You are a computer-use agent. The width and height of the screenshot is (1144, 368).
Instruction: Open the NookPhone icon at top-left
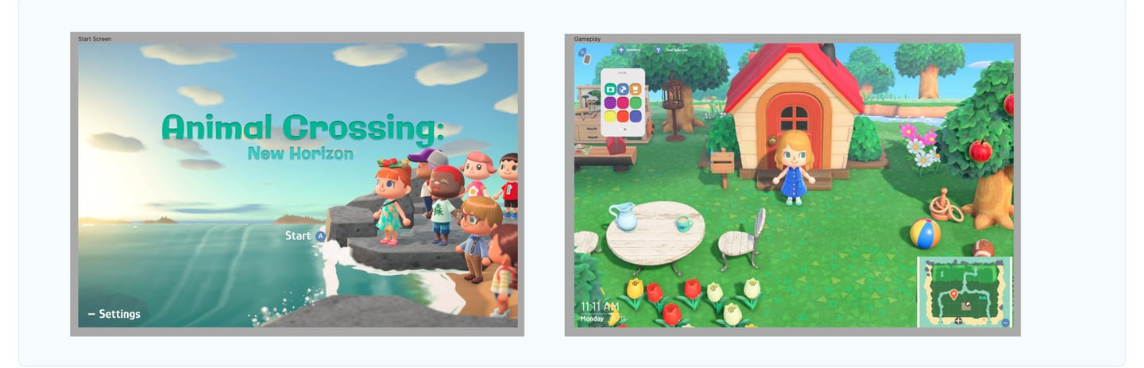[585, 56]
